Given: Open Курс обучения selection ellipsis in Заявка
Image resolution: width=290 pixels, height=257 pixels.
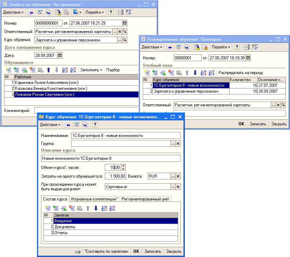Looking at the screenshot, I should coord(120,40).
